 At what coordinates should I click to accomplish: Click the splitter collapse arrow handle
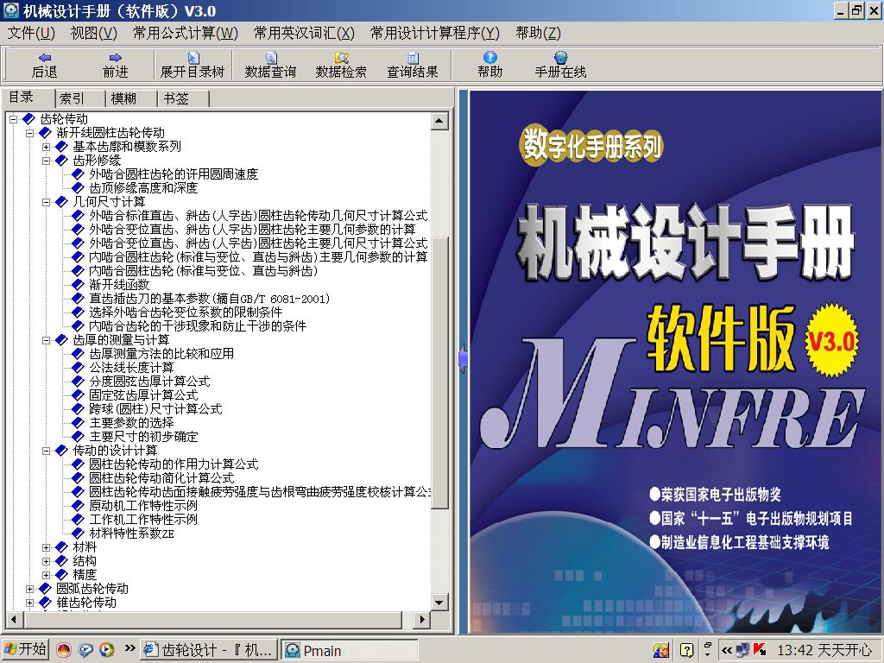tap(463, 358)
